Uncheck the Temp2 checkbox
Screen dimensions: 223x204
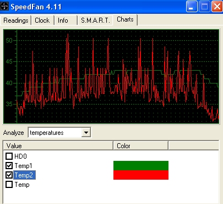click(9, 175)
